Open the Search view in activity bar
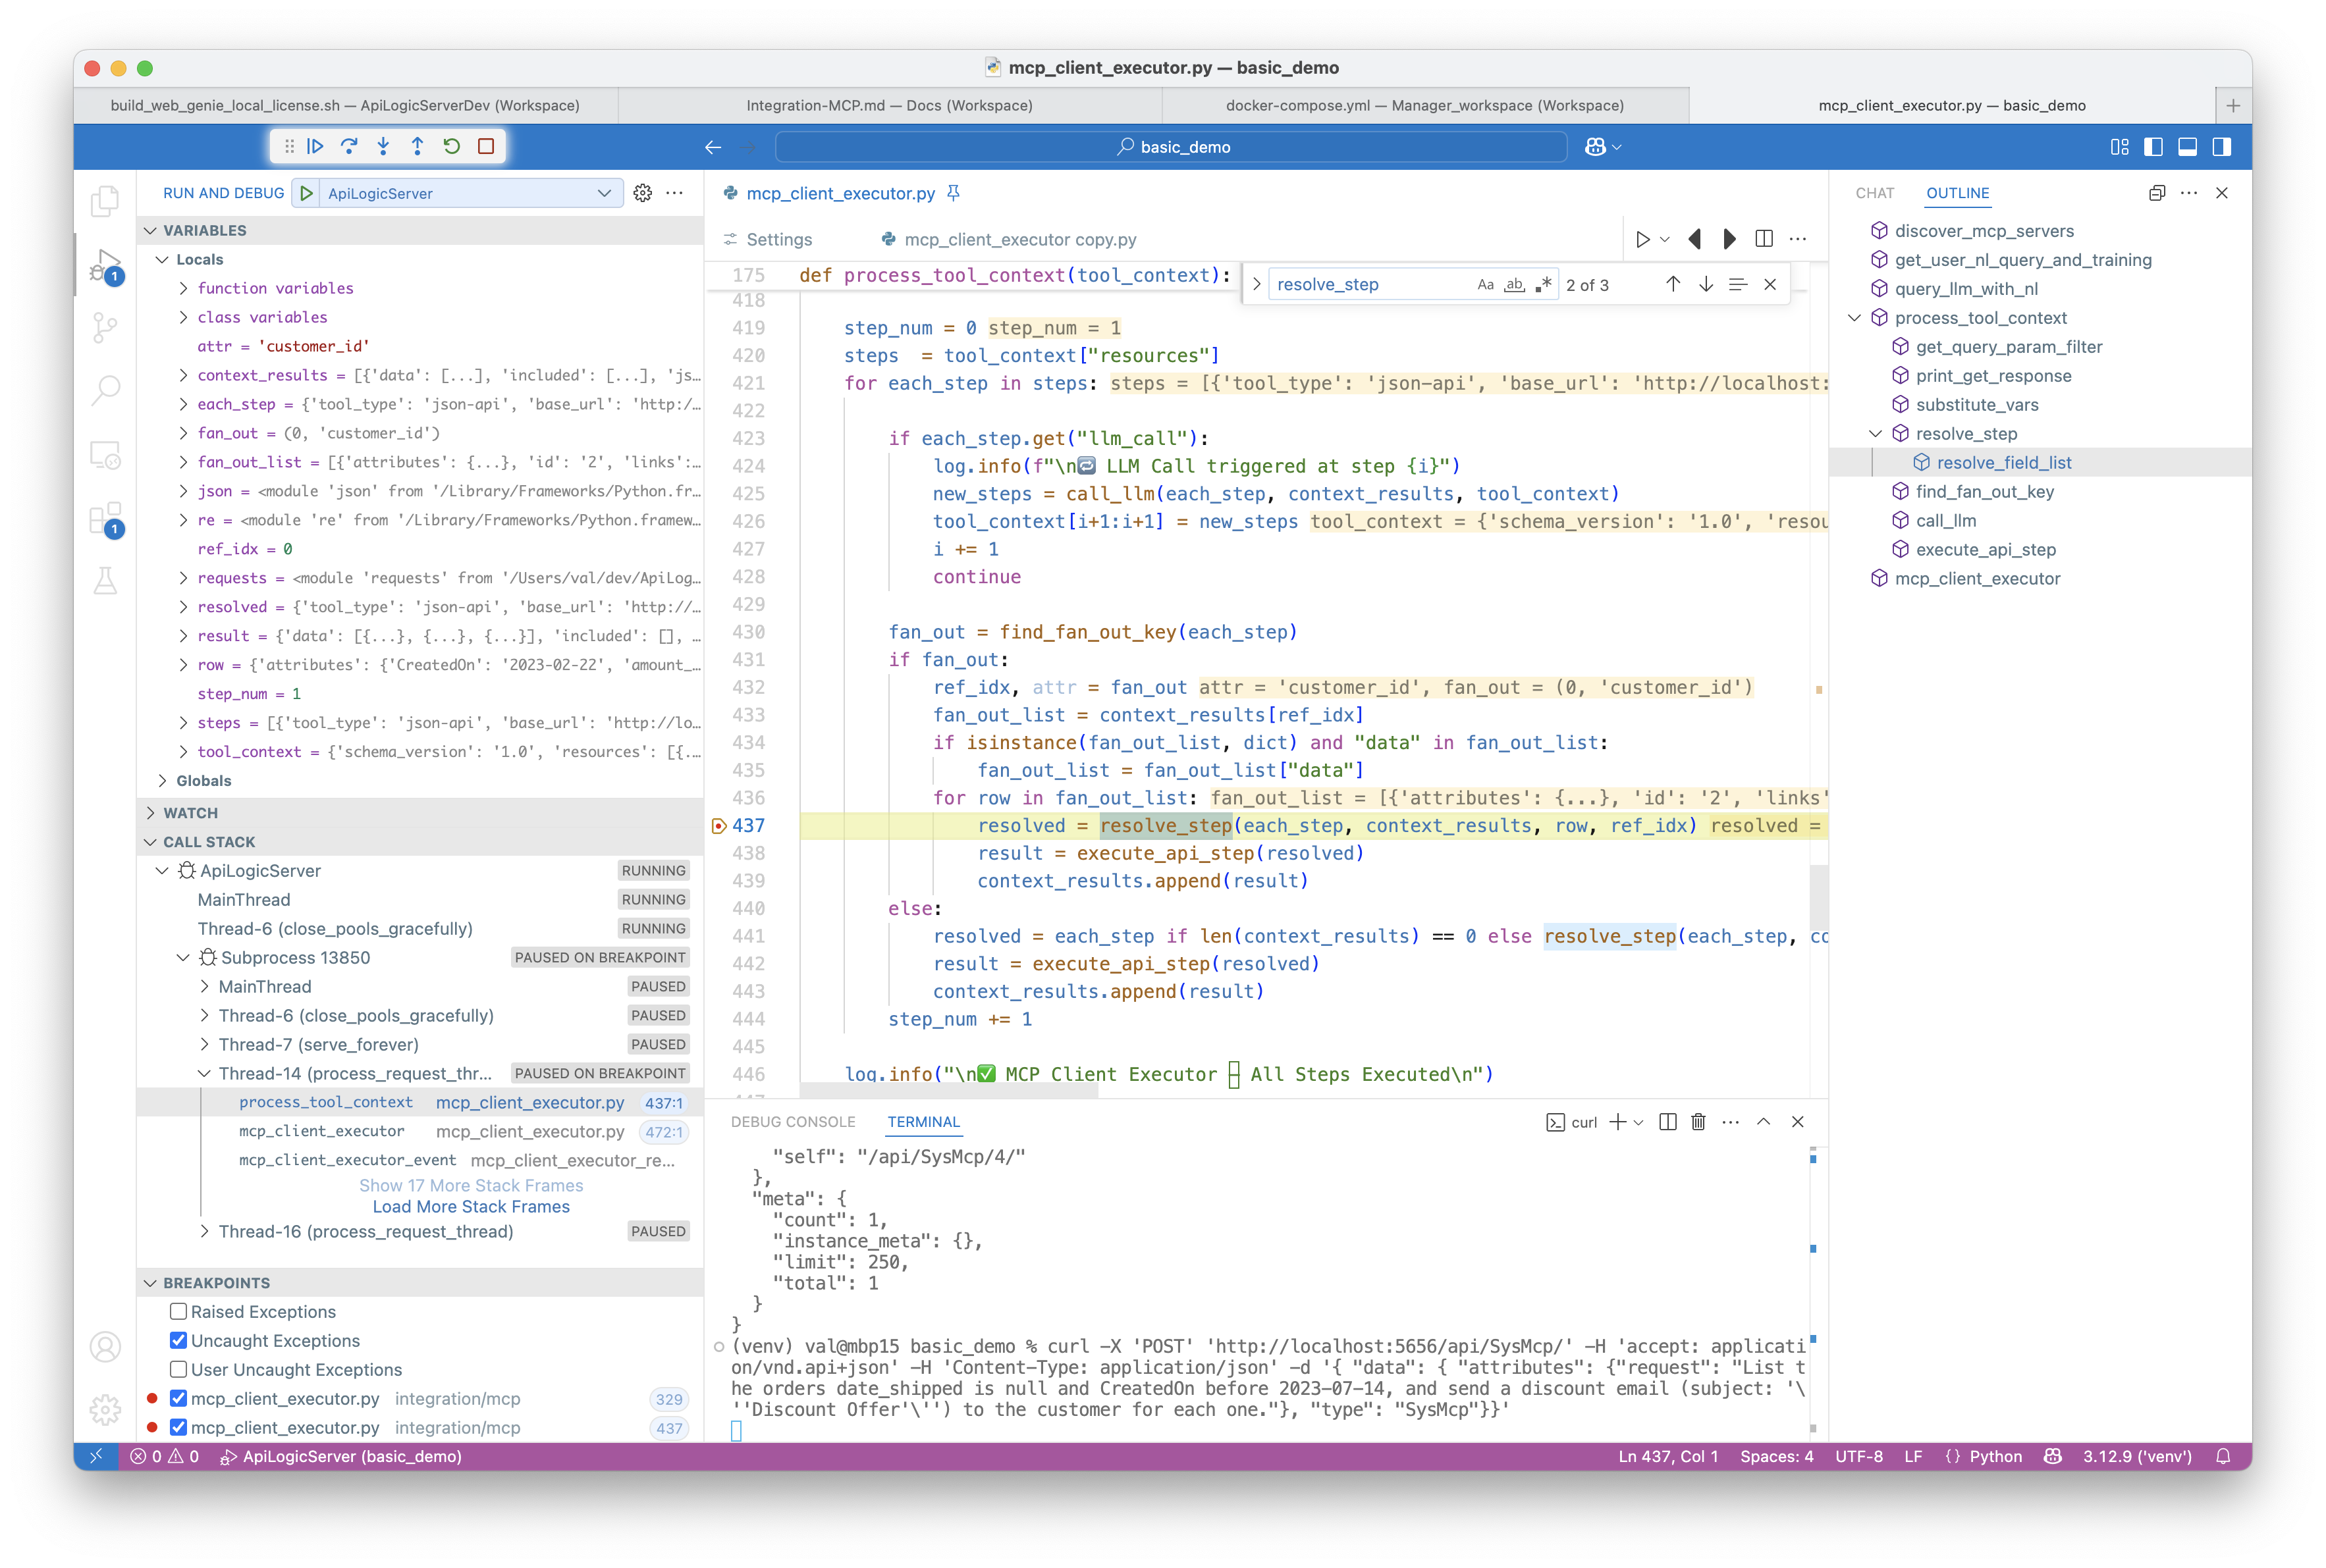The height and width of the screenshot is (1568, 2326). point(105,390)
